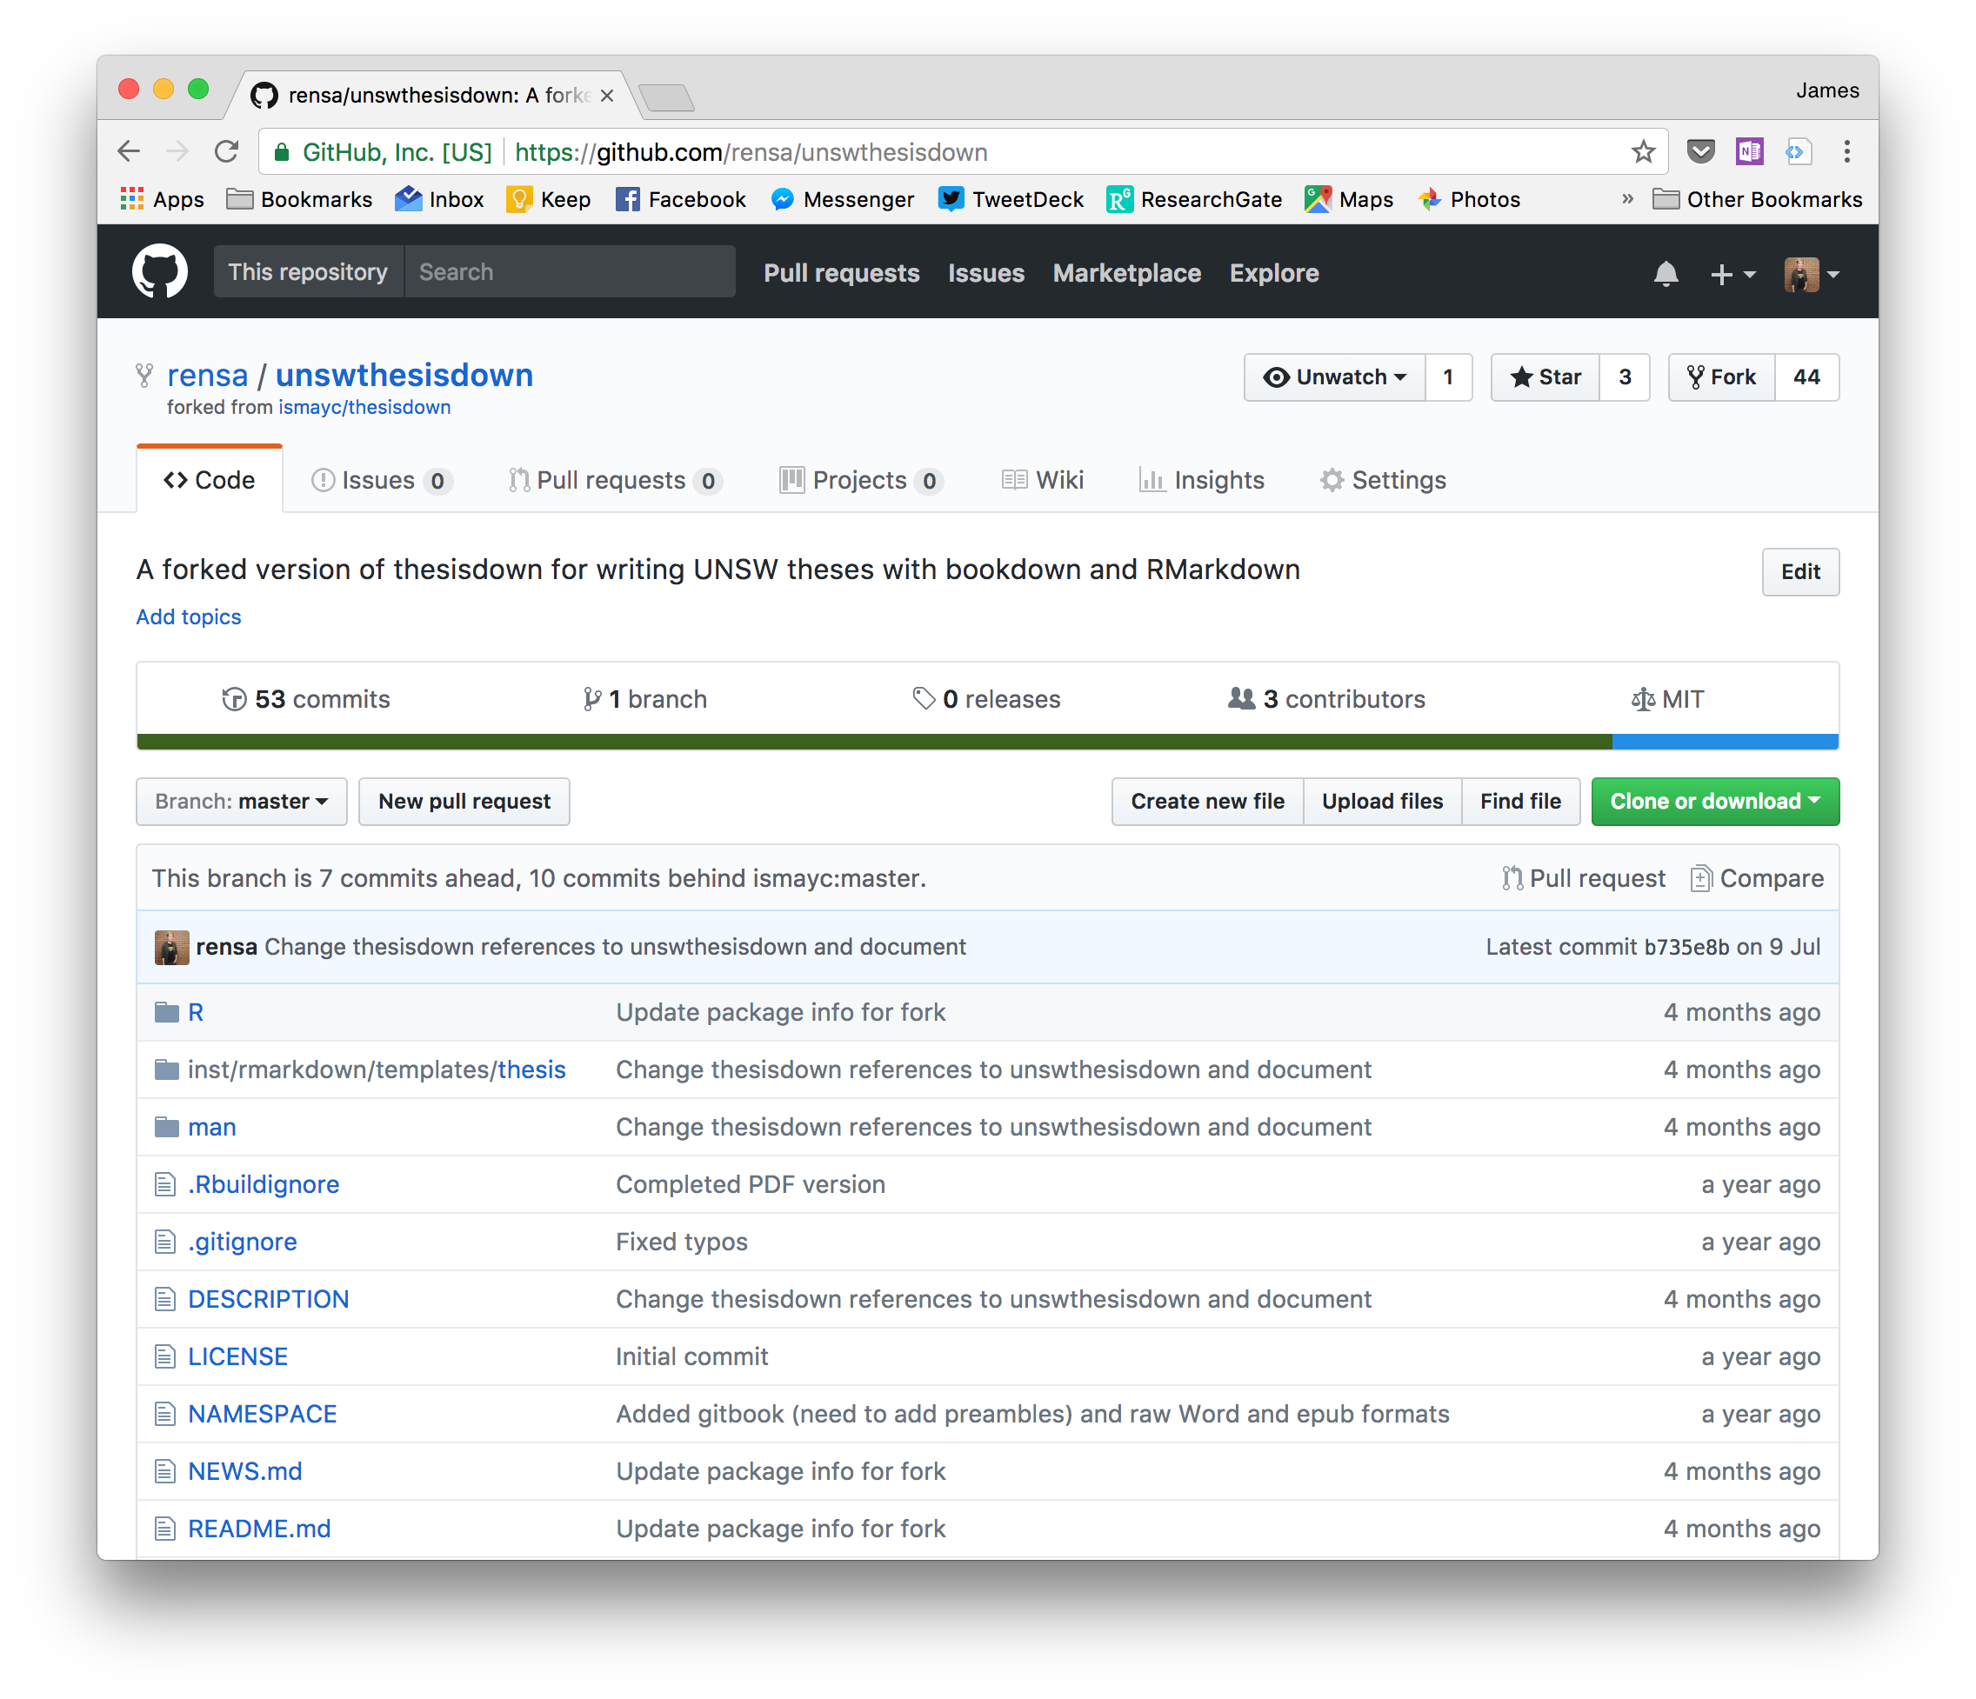The width and height of the screenshot is (1976, 1699).
Task: Click the Pocket extension icon
Action: click(x=1700, y=151)
